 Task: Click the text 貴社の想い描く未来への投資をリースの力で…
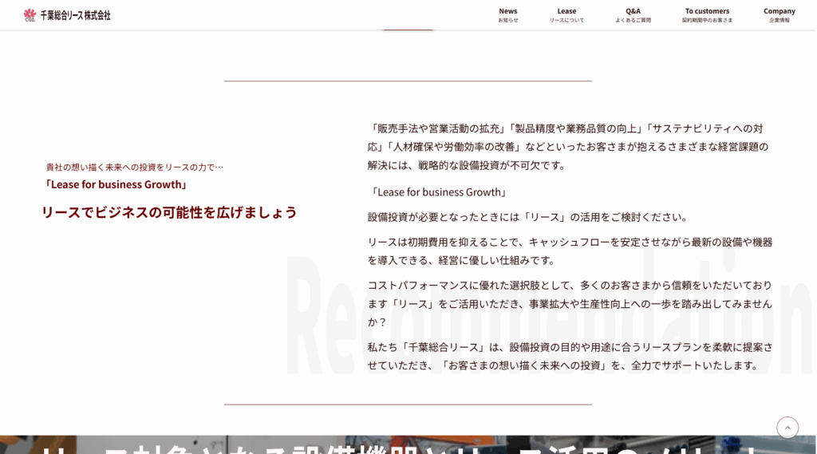pyautogui.click(x=134, y=168)
